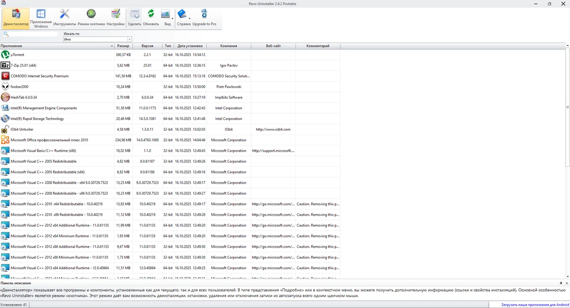Pin the Панель описания panel
This screenshot has width=570, height=308.
click(560, 283)
